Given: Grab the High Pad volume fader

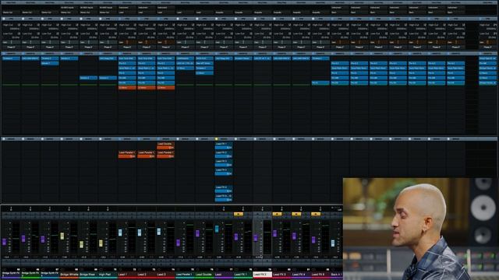Looking at the screenshot, I should click(101, 243).
